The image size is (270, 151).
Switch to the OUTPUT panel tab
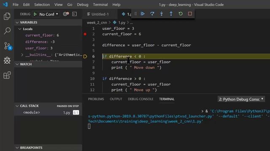click(x=116, y=99)
